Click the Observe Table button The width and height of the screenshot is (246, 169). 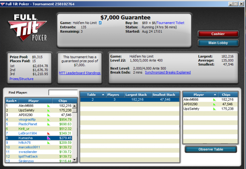211,149
